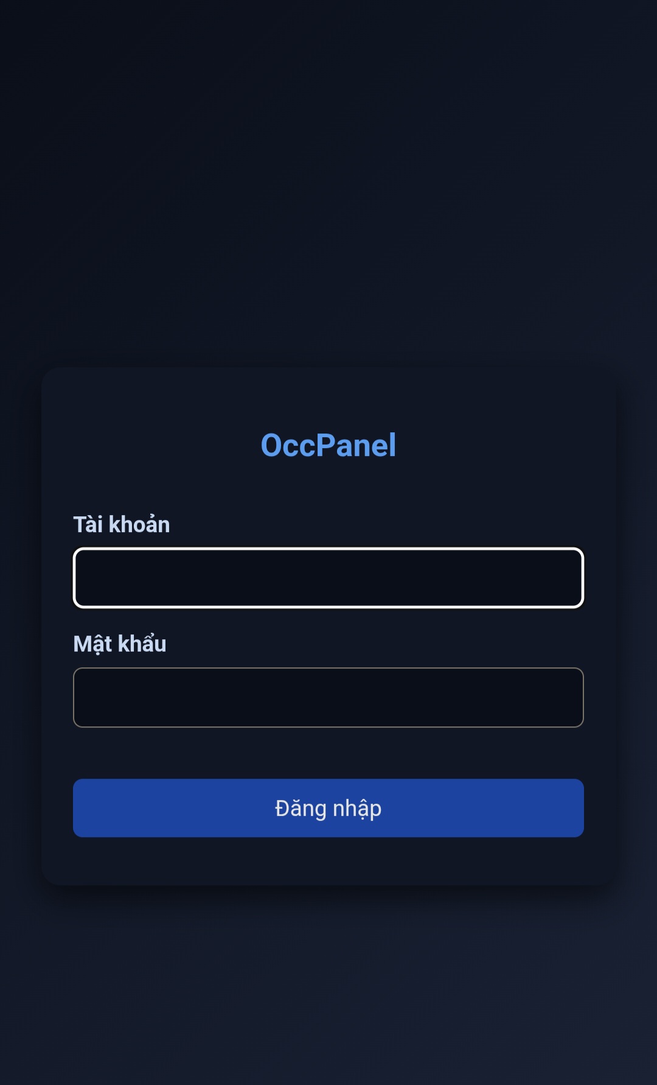657x1085 pixels.
Task: Tap the blue login button
Action: (328, 808)
